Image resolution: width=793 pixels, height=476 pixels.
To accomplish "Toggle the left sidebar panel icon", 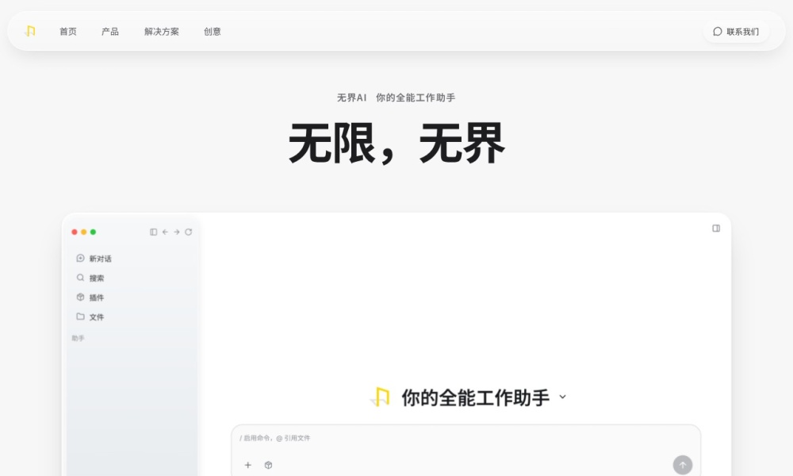I will (x=153, y=232).
